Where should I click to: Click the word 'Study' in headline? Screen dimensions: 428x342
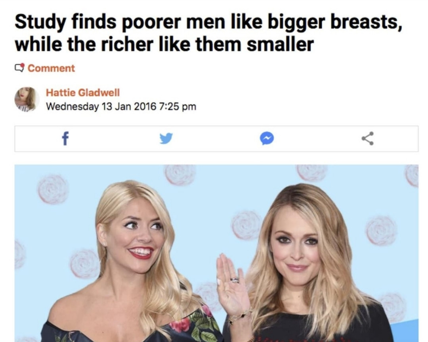pos(40,22)
